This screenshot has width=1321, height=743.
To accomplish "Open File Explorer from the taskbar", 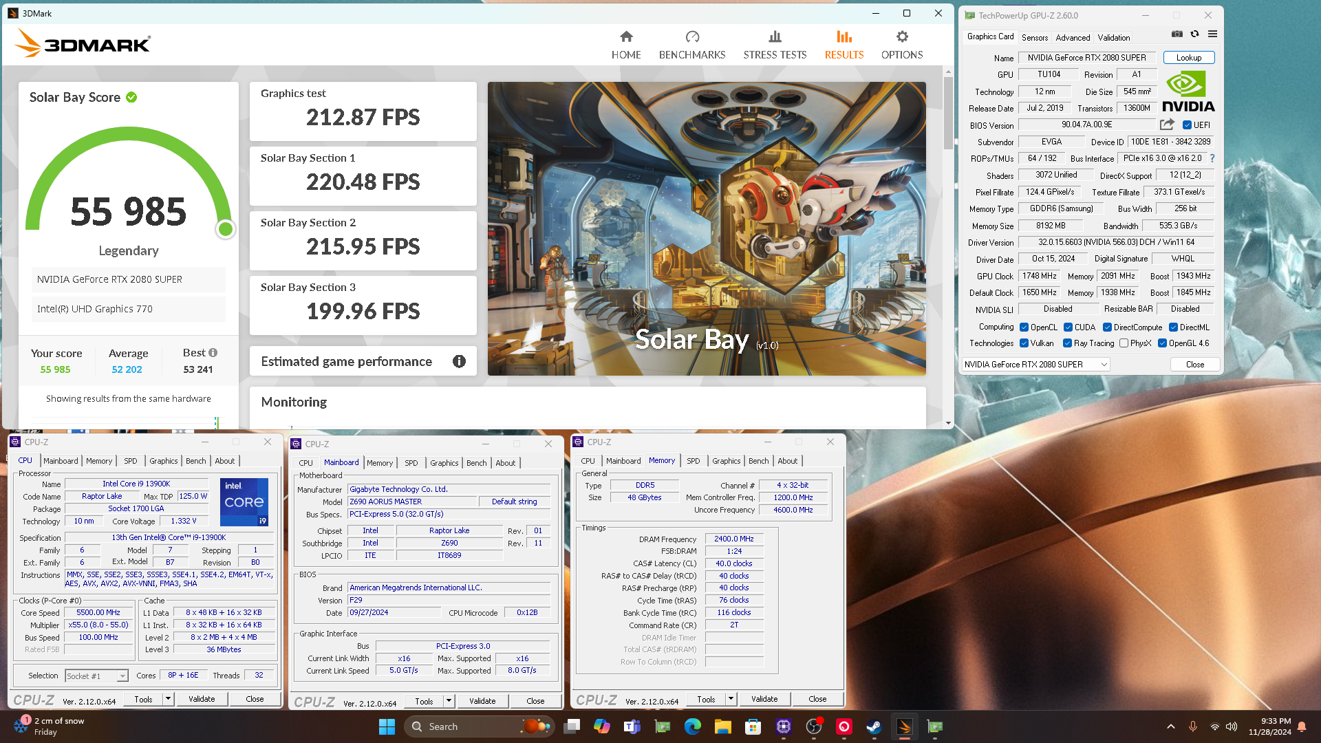I will [x=722, y=726].
